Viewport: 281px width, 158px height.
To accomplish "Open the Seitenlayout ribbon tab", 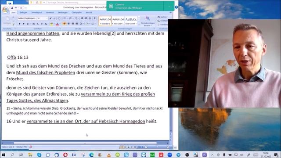I will pos(36,13).
